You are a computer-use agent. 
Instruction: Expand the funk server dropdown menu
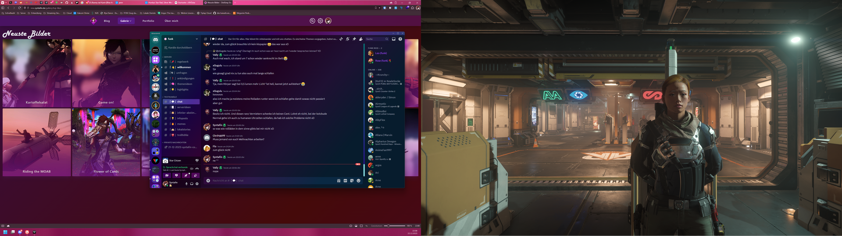pos(196,39)
